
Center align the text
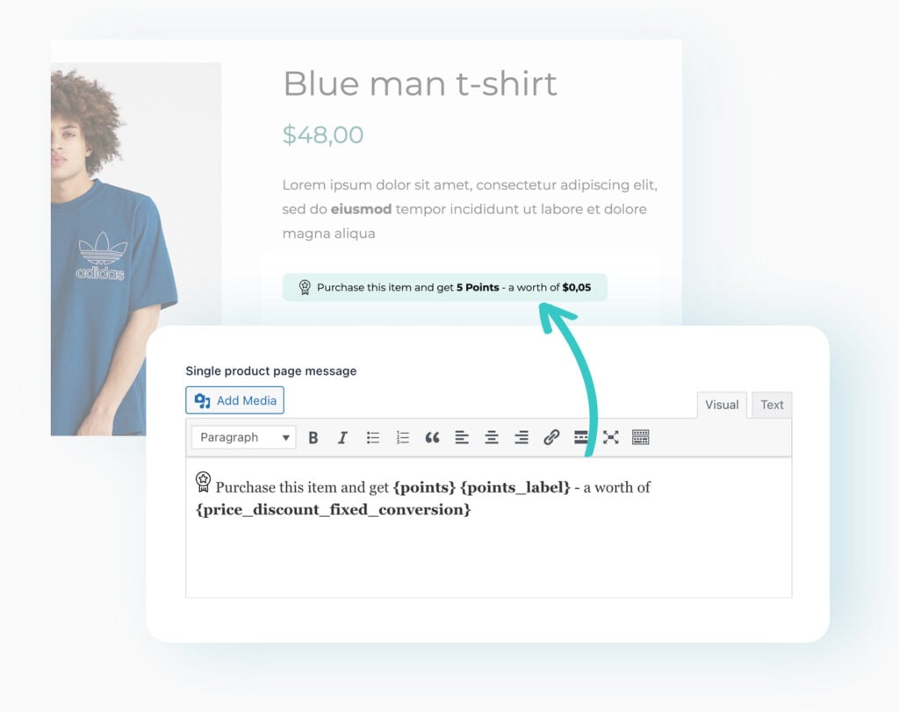tap(492, 437)
